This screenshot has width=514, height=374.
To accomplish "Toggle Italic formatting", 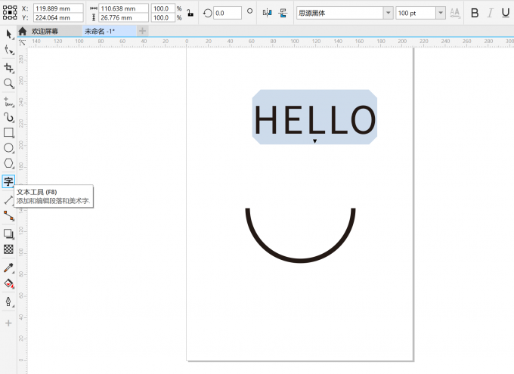I will click(x=490, y=13).
